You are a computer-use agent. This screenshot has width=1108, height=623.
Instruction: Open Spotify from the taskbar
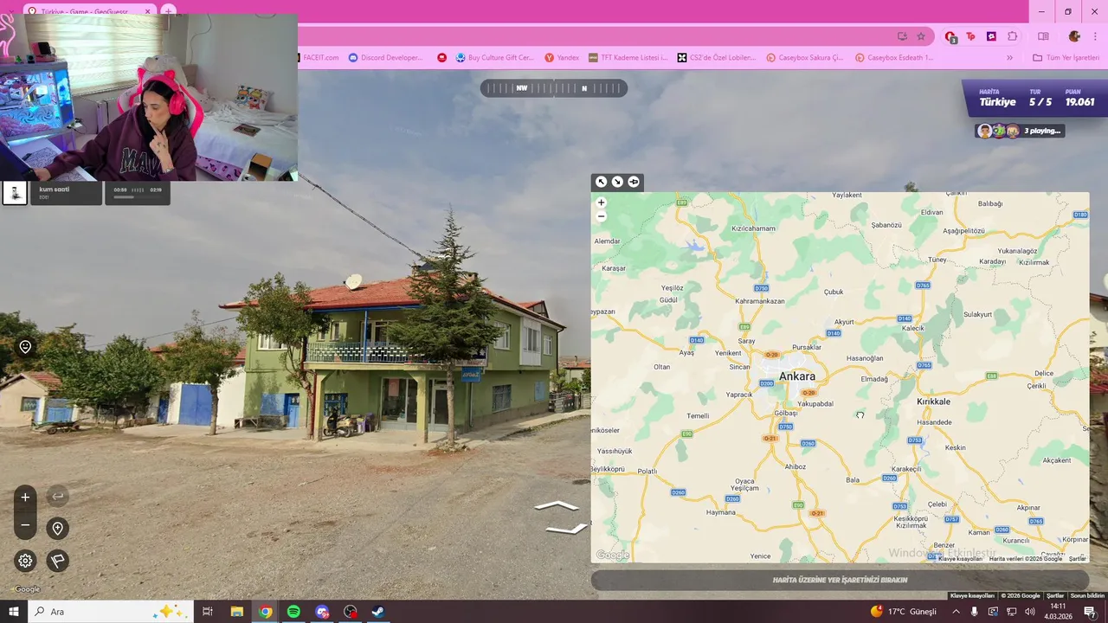pos(293,612)
